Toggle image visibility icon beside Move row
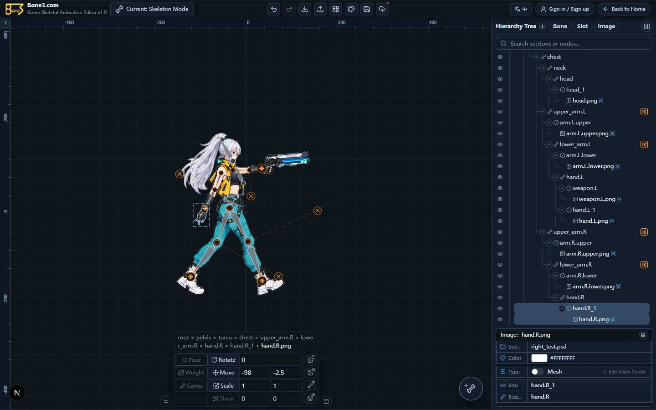656x410 pixels. pyautogui.click(x=311, y=373)
